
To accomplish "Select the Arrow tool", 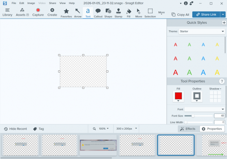I will 77,13.
